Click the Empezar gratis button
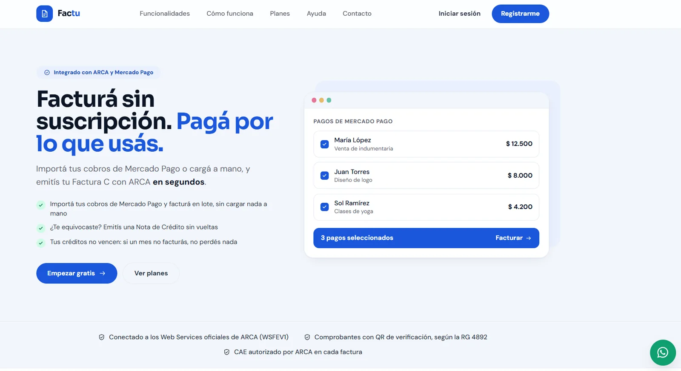This screenshot has height=371, width=681. (77, 273)
